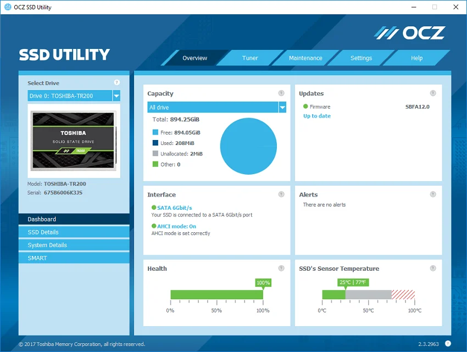This screenshot has width=467, height=352.
Task: Click the 'Up to date' firmware link
Action: coord(317,116)
